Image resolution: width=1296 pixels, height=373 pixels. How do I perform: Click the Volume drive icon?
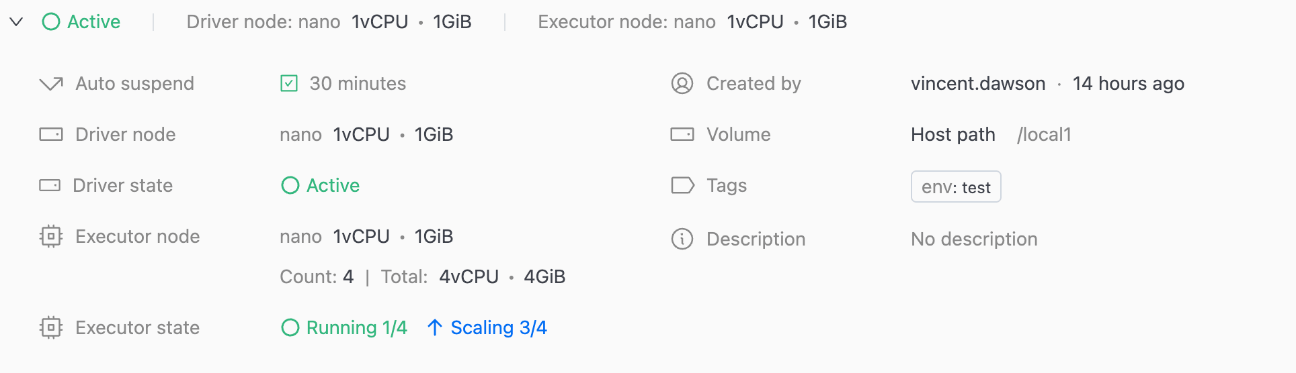tap(682, 134)
